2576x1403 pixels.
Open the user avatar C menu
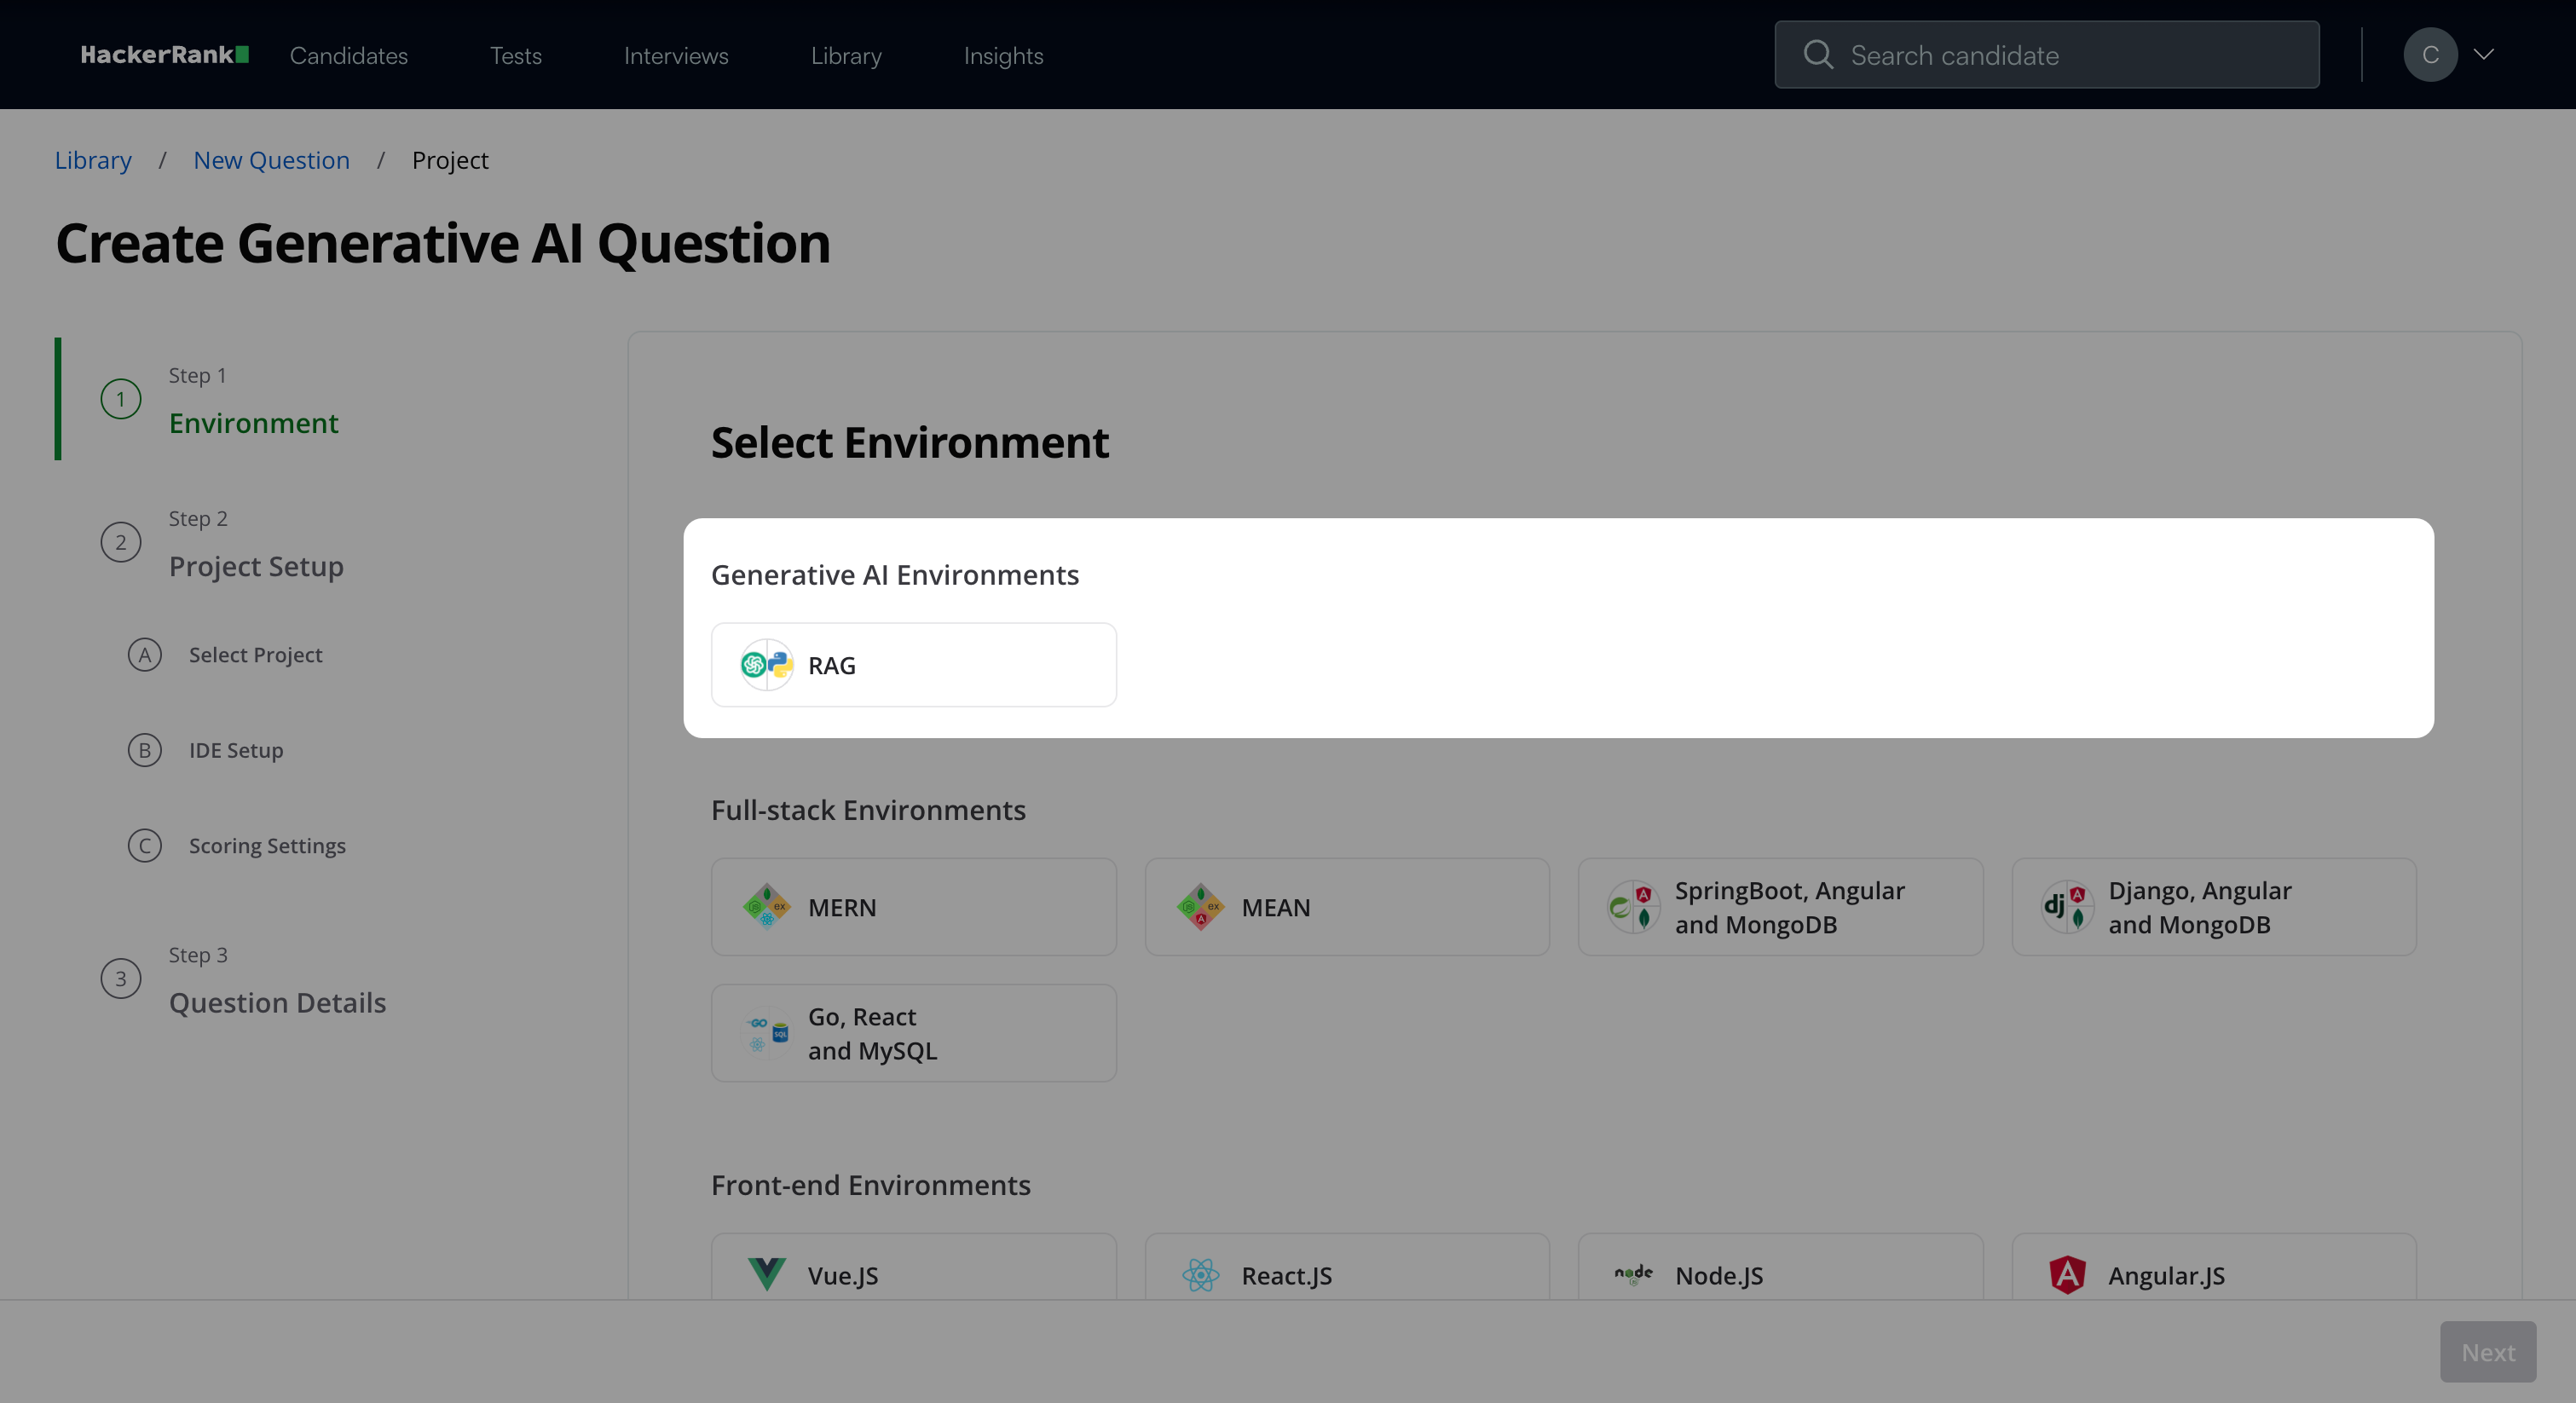[2430, 55]
